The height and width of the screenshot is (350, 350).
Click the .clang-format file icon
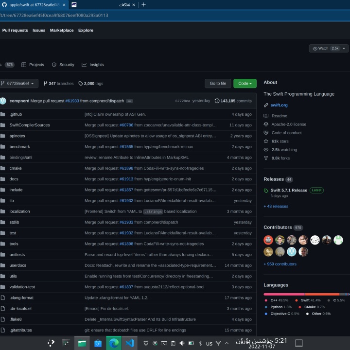pos(3,298)
